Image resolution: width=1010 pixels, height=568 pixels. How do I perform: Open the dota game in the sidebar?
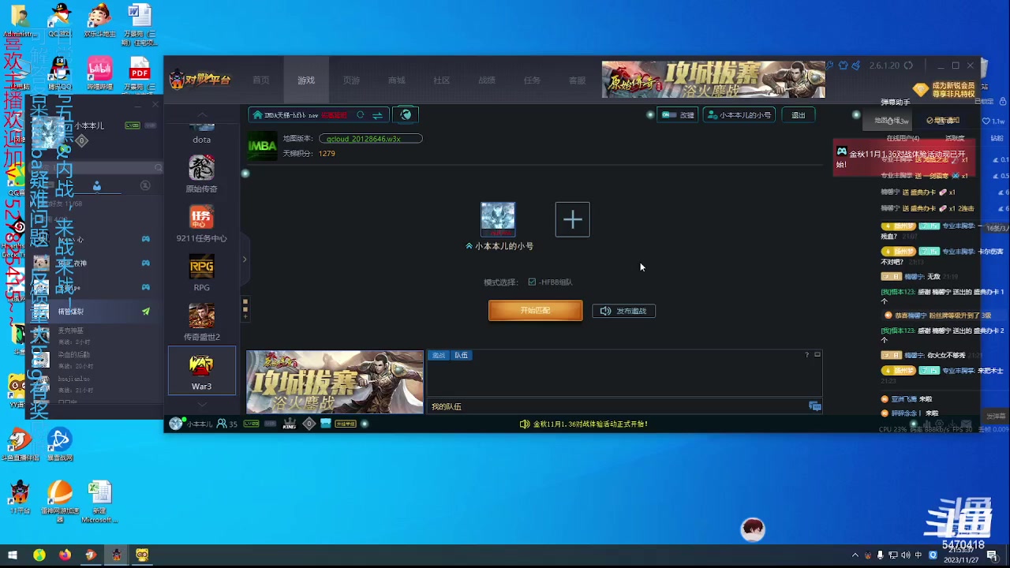[201, 133]
